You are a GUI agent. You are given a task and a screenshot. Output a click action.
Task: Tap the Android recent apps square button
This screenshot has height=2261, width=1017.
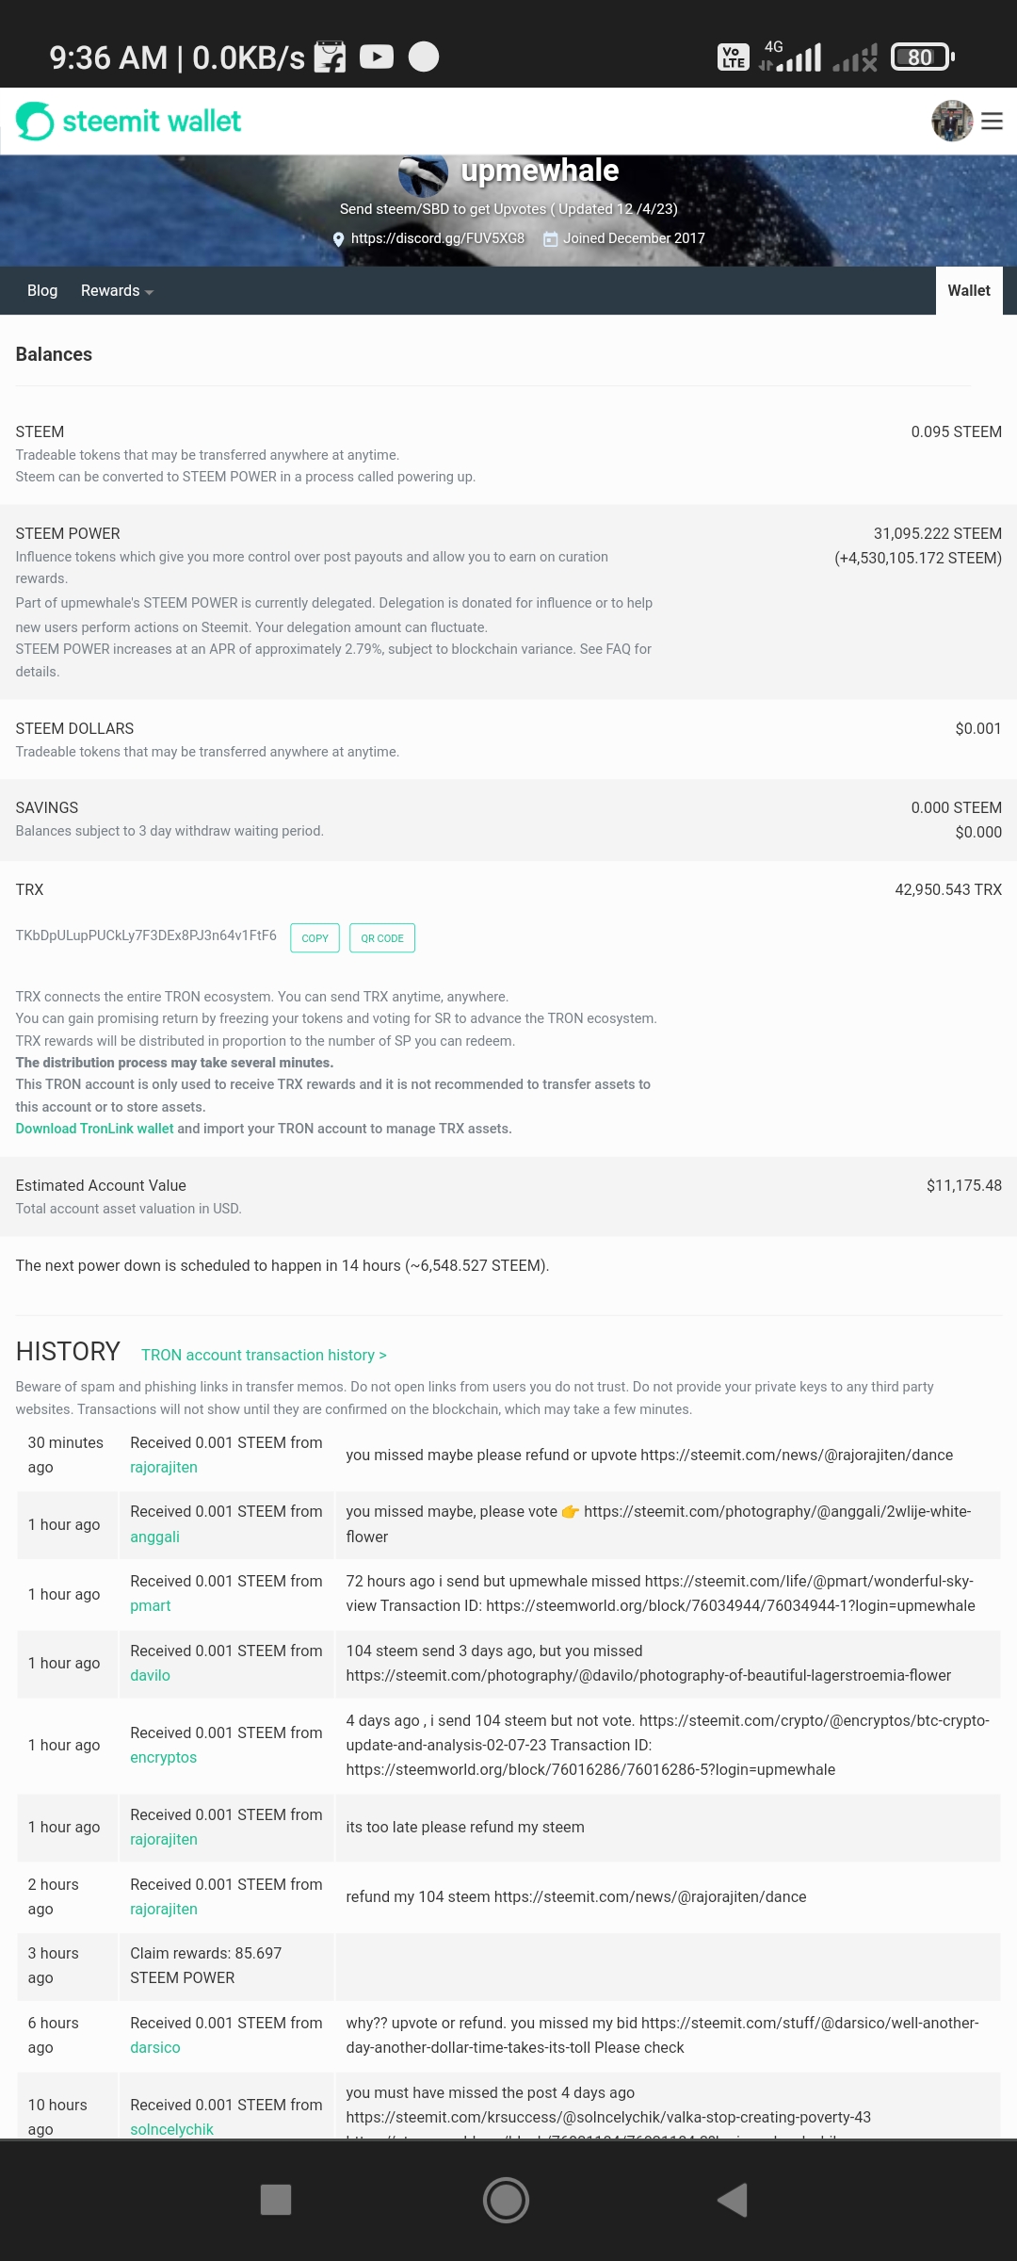(275, 2200)
